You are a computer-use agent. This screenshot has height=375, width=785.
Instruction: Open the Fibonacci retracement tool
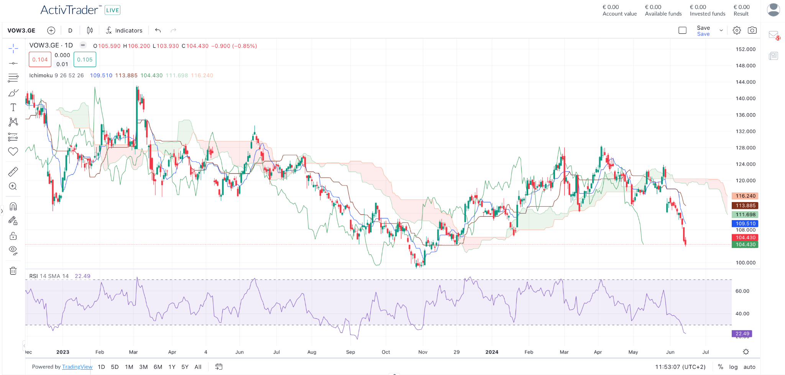13,78
